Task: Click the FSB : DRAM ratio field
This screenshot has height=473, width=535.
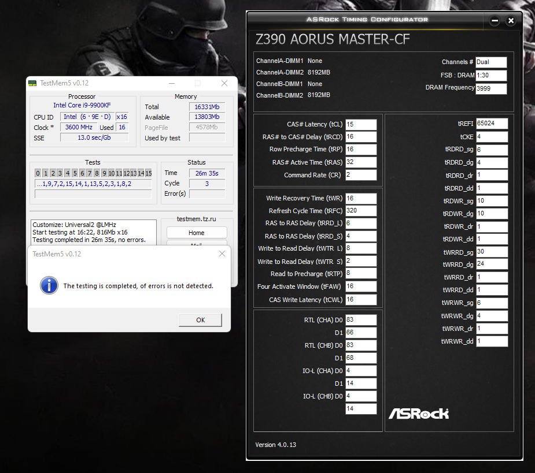Action: pos(491,75)
